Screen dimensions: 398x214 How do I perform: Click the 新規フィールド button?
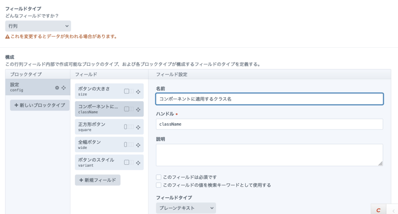coord(98,180)
